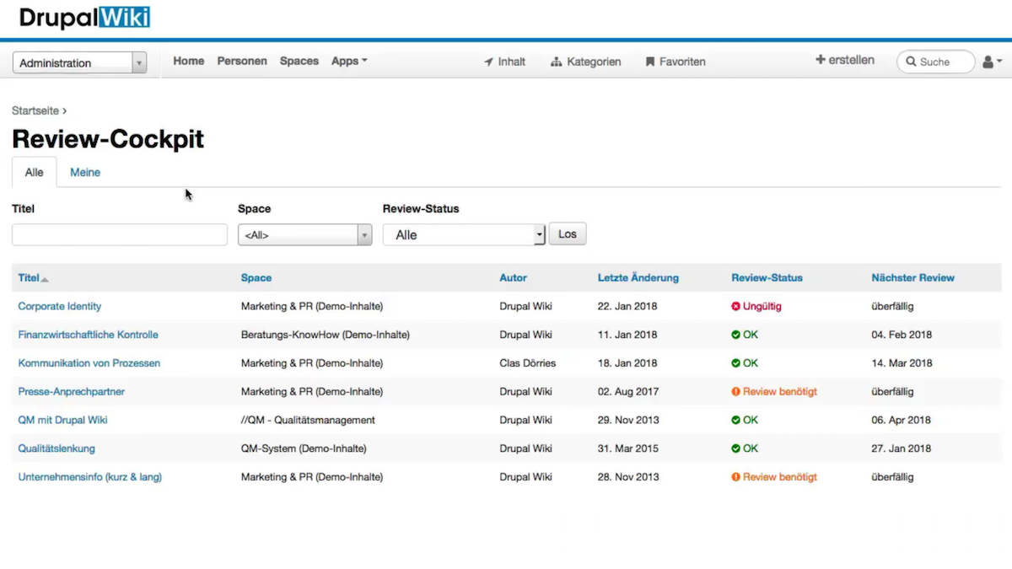This screenshot has width=1012, height=569.
Task: Open the Kommunikation von Prozessen link
Action: click(x=89, y=363)
